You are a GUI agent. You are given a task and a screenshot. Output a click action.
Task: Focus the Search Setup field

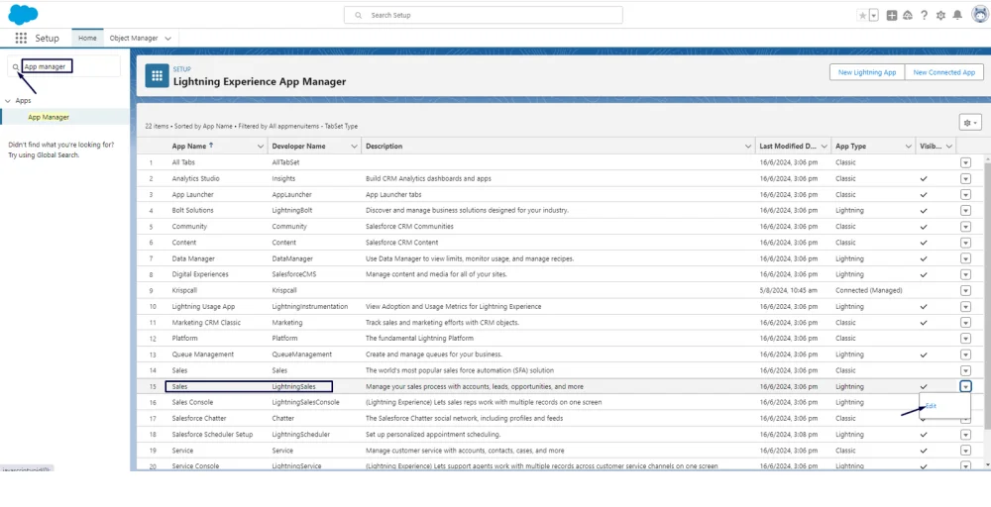[484, 15]
